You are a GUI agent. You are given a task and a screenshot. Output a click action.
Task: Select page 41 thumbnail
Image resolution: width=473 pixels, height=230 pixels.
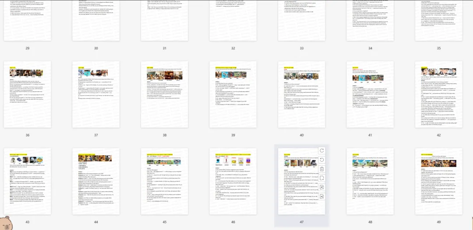point(370,94)
